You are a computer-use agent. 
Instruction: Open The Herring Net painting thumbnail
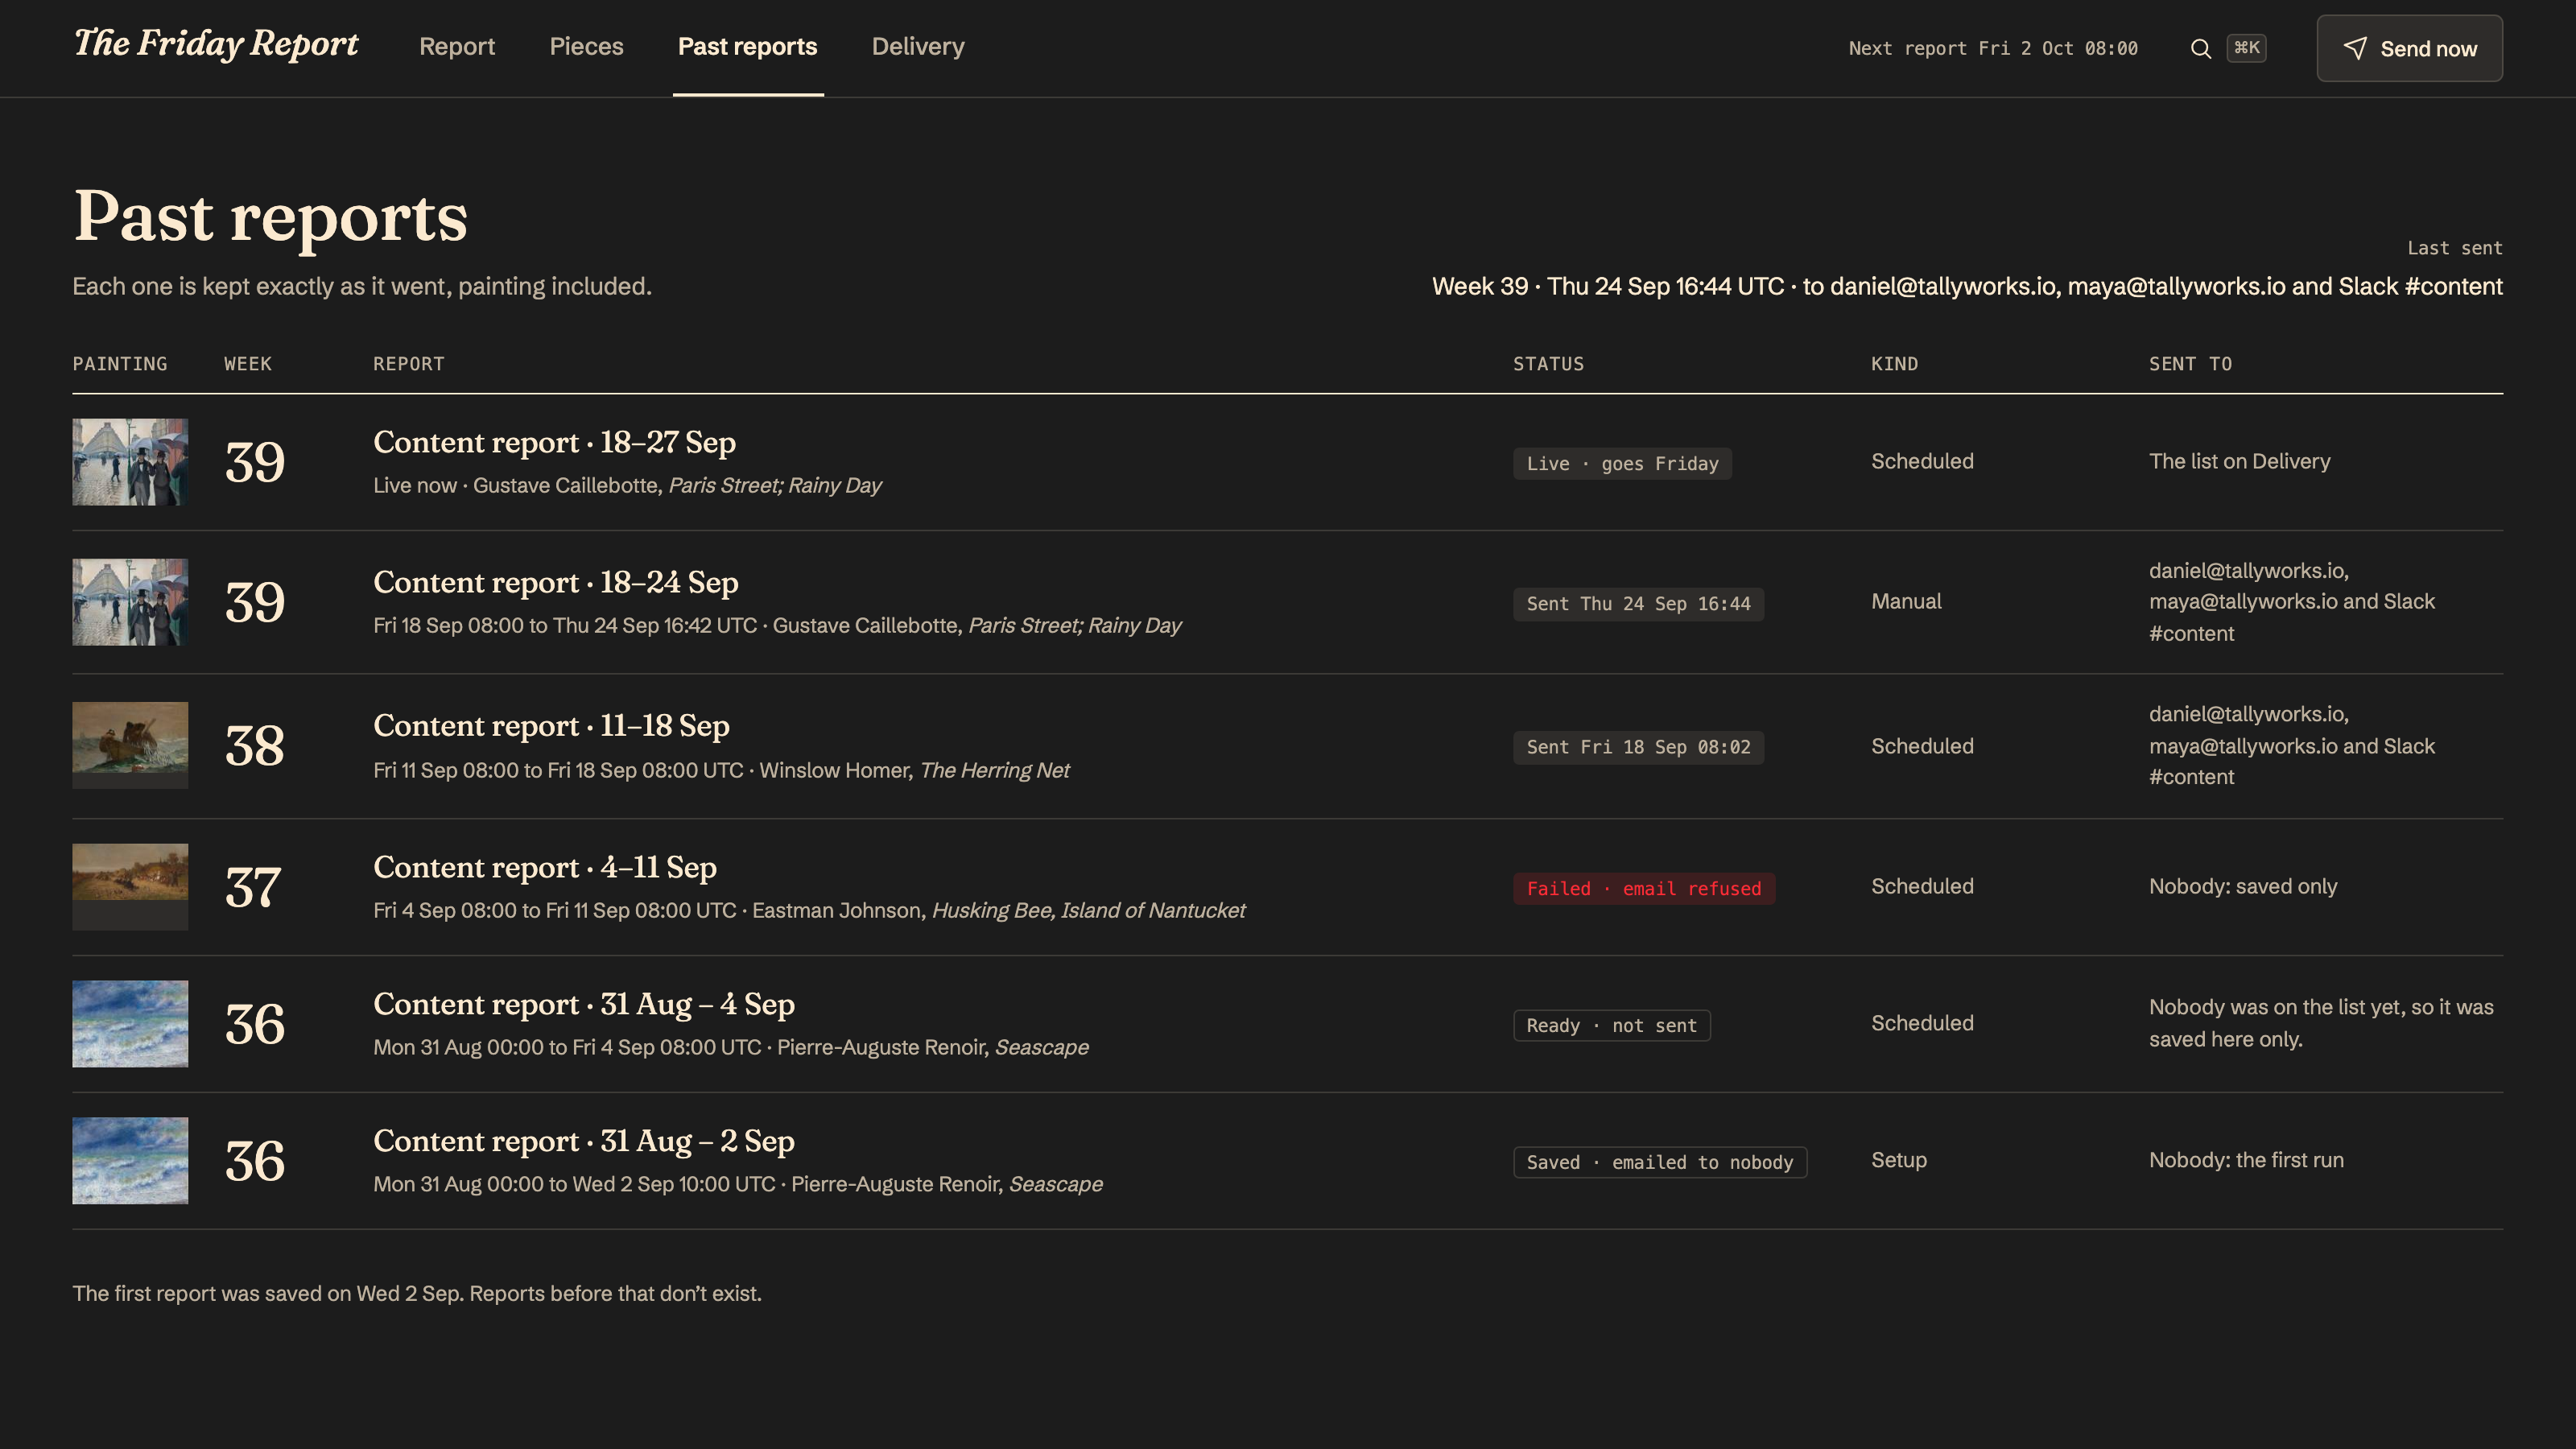pos(130,745)
